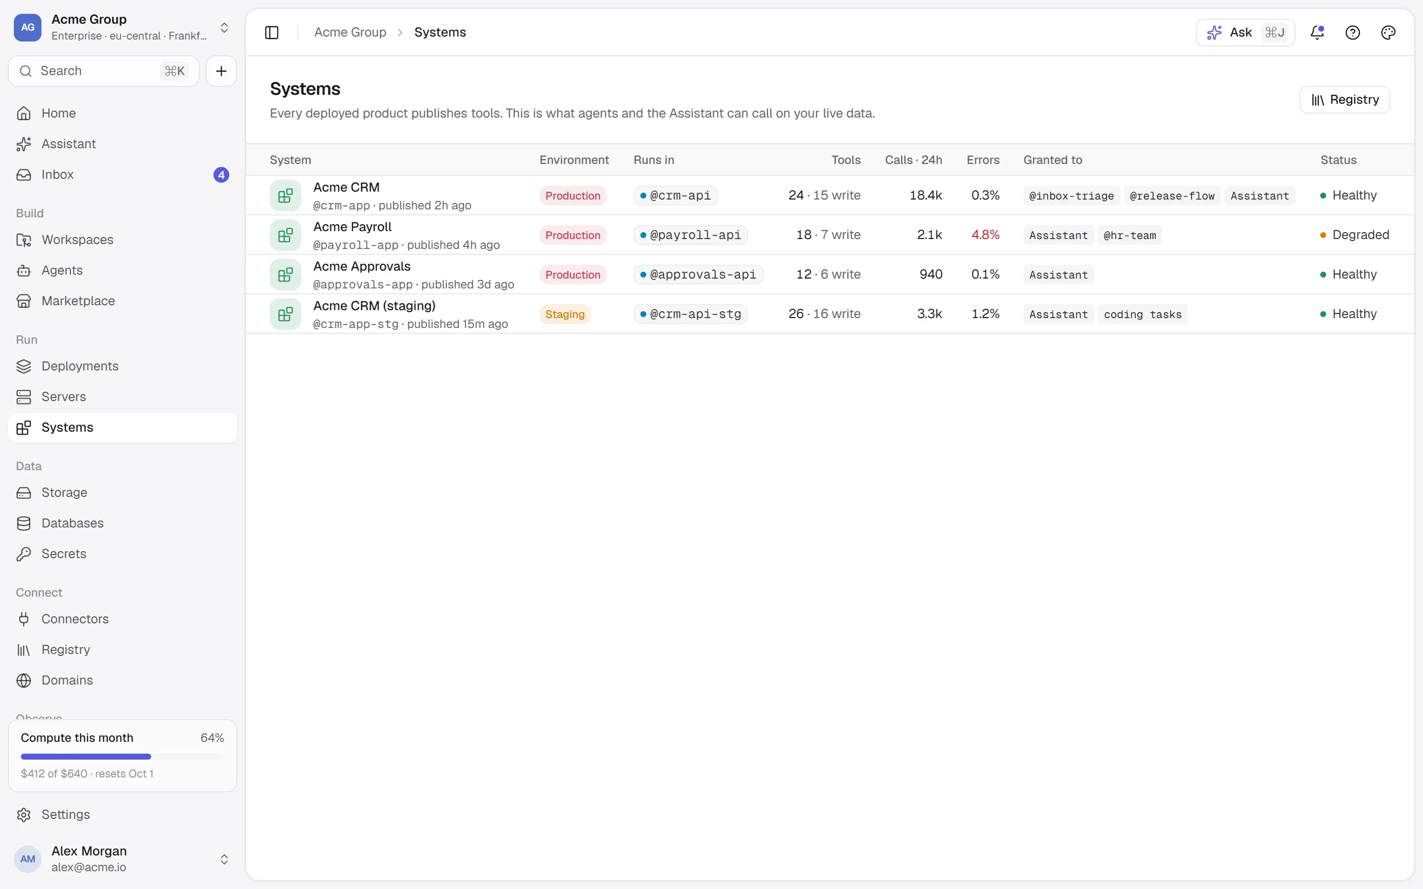Image resolution: width=1423 pixels, height=889 pixels.
Task: Toggle the sidebar panel icon
Action: tap(272, 32)
